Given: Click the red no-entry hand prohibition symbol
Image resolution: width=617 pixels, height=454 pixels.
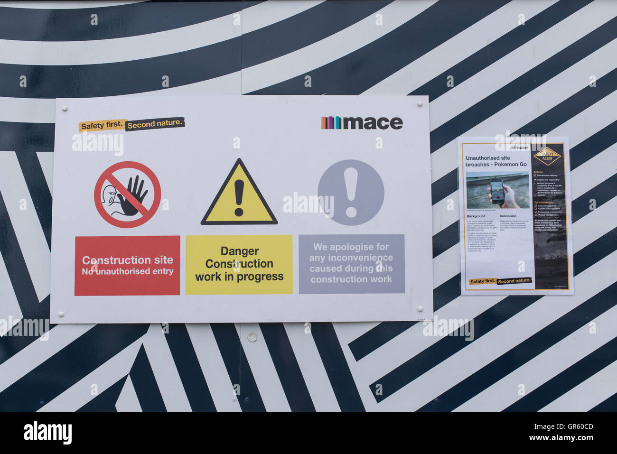Looking at the screenshot, I should (x=128, y=195).
